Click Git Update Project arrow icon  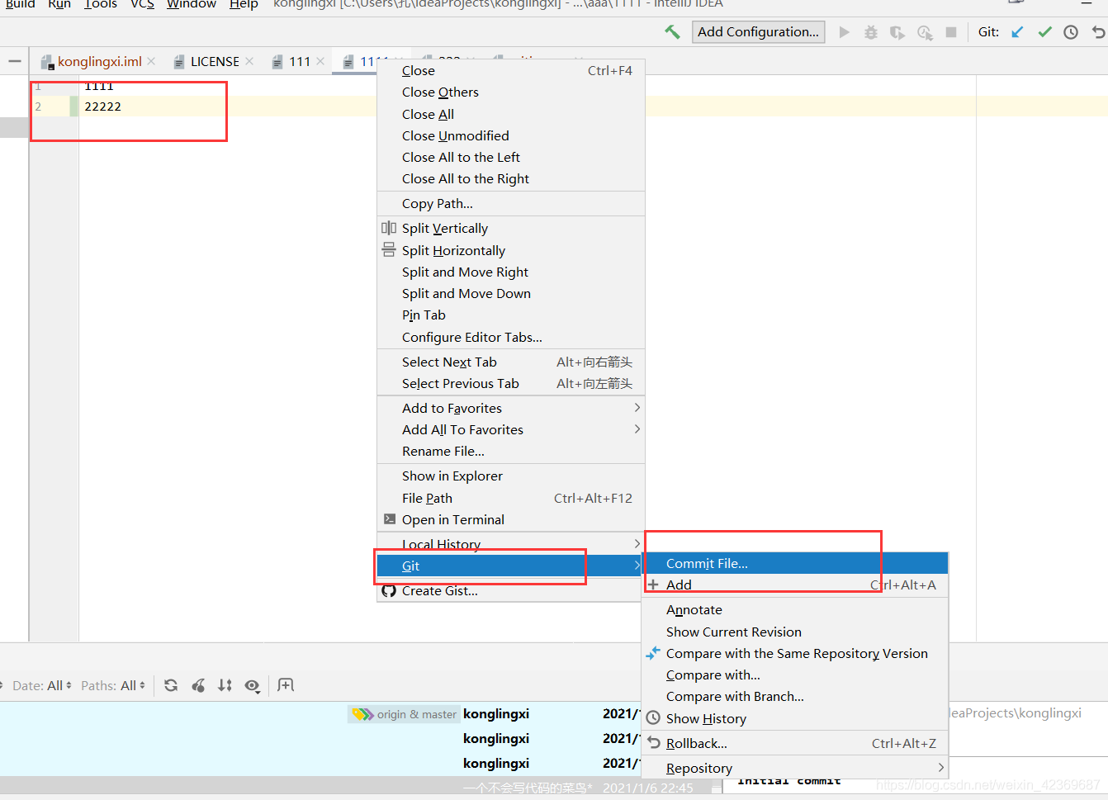pos(1017,32)
